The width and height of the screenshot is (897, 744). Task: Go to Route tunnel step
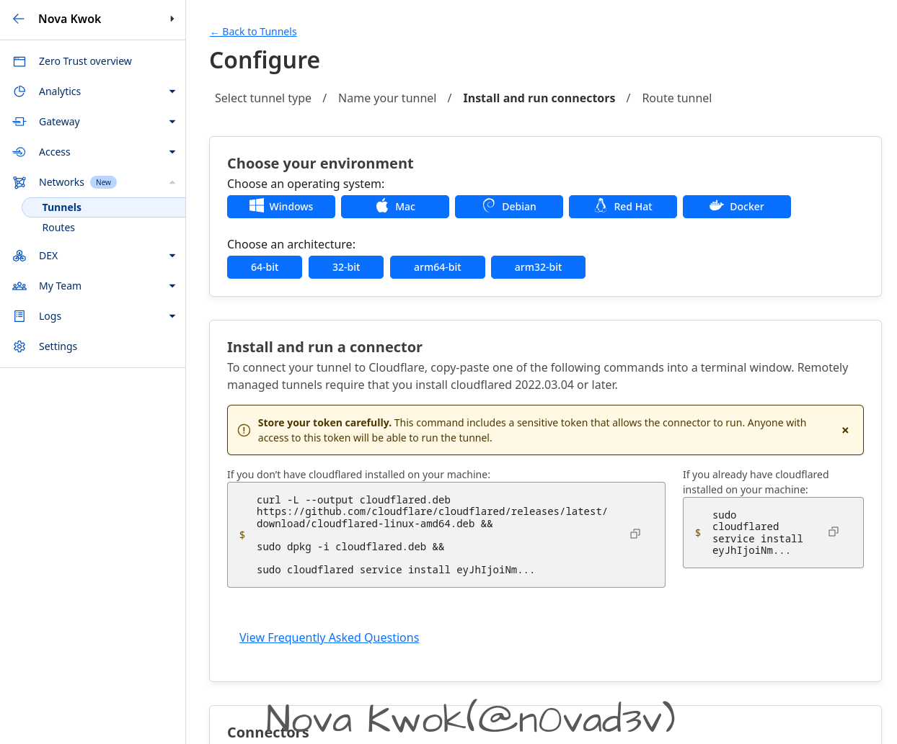coord(676,98)
